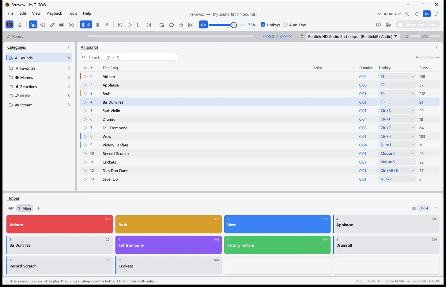
Task: Open the settings gear icon
Action: click(379, 25)
